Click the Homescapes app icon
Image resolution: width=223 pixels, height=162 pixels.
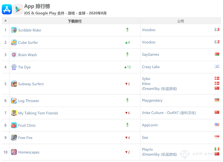coord(14,152)
